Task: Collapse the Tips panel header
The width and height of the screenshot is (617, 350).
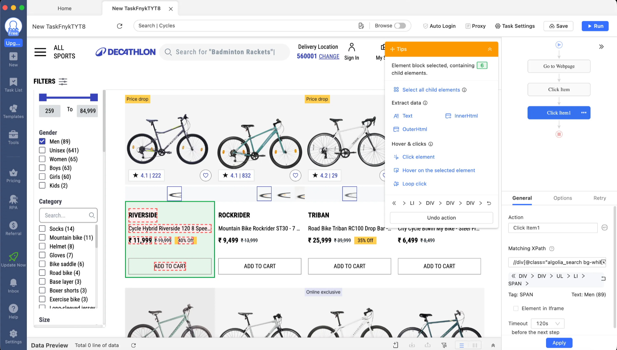Action: [490, 49]
